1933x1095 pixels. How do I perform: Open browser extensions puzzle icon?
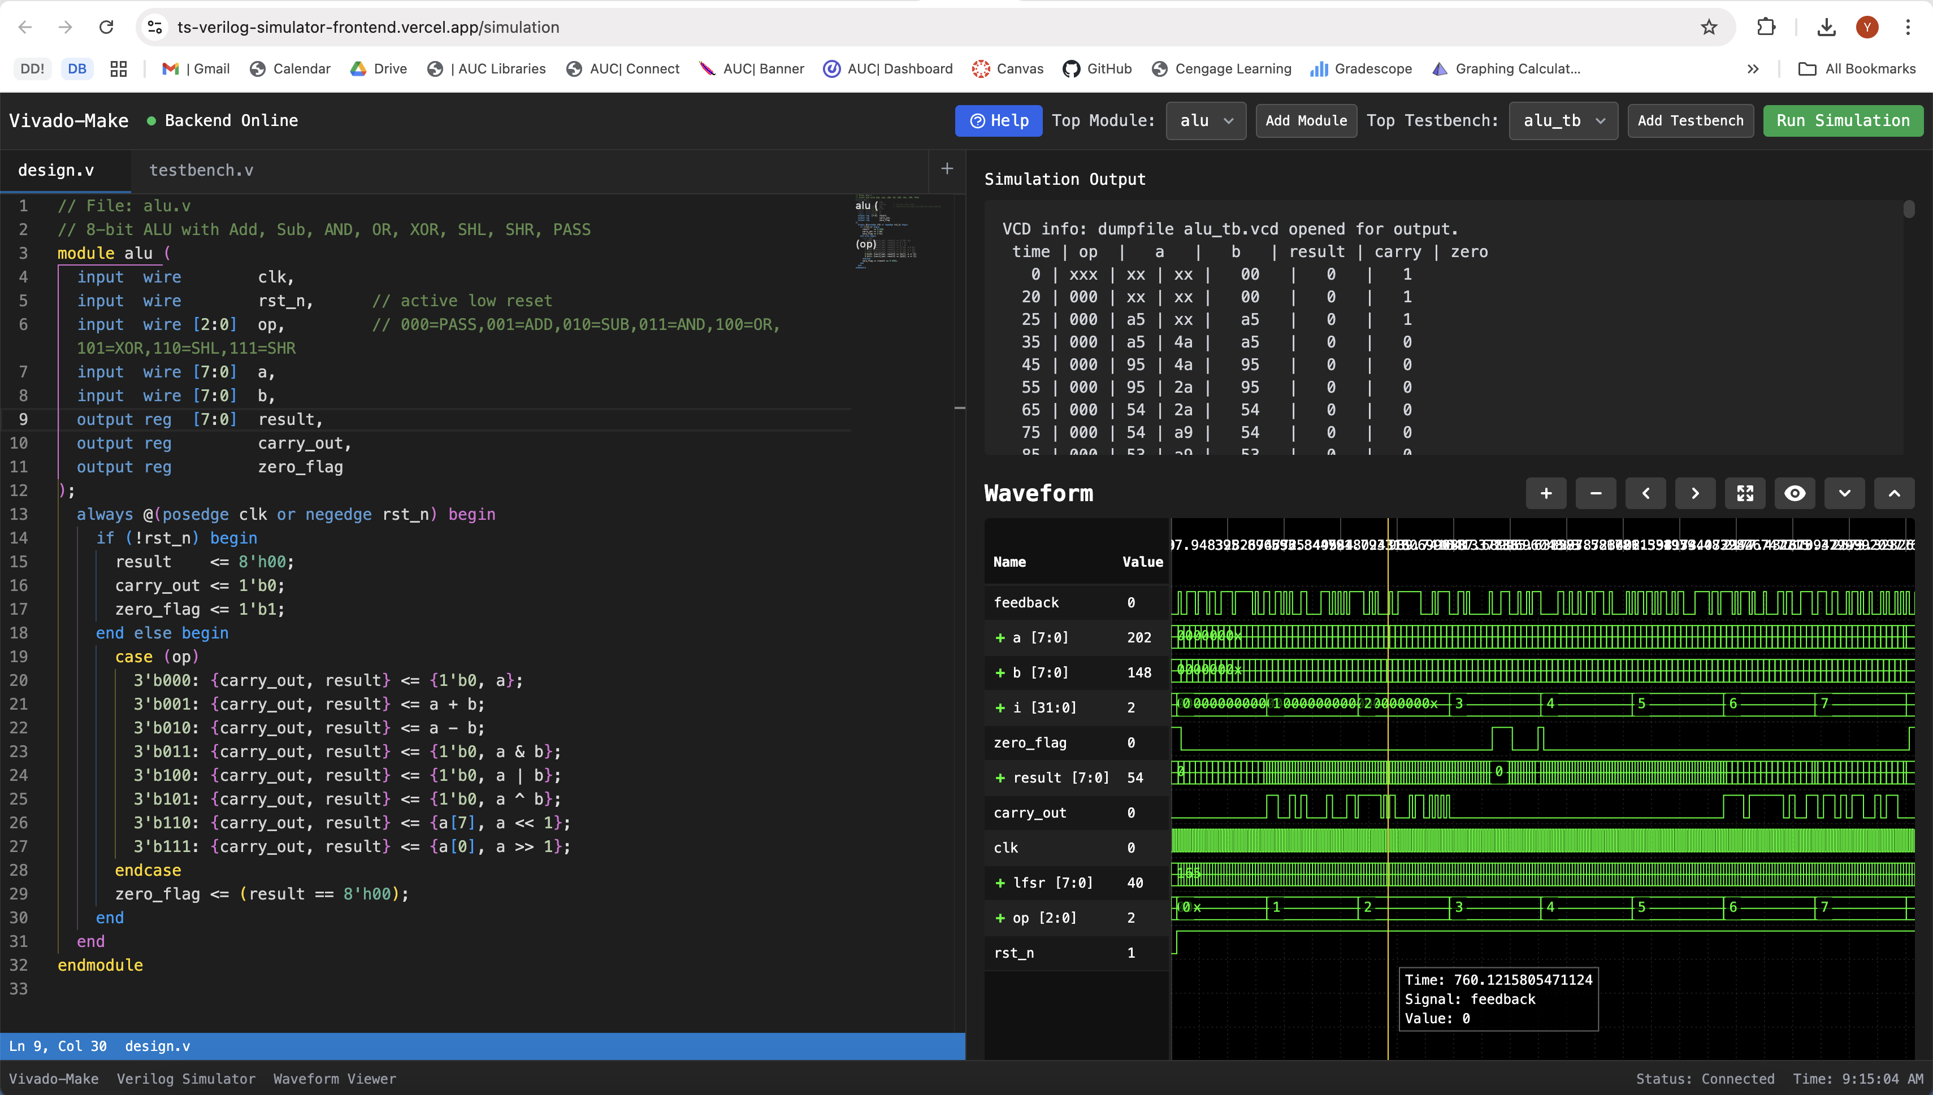coord(1766,27)
